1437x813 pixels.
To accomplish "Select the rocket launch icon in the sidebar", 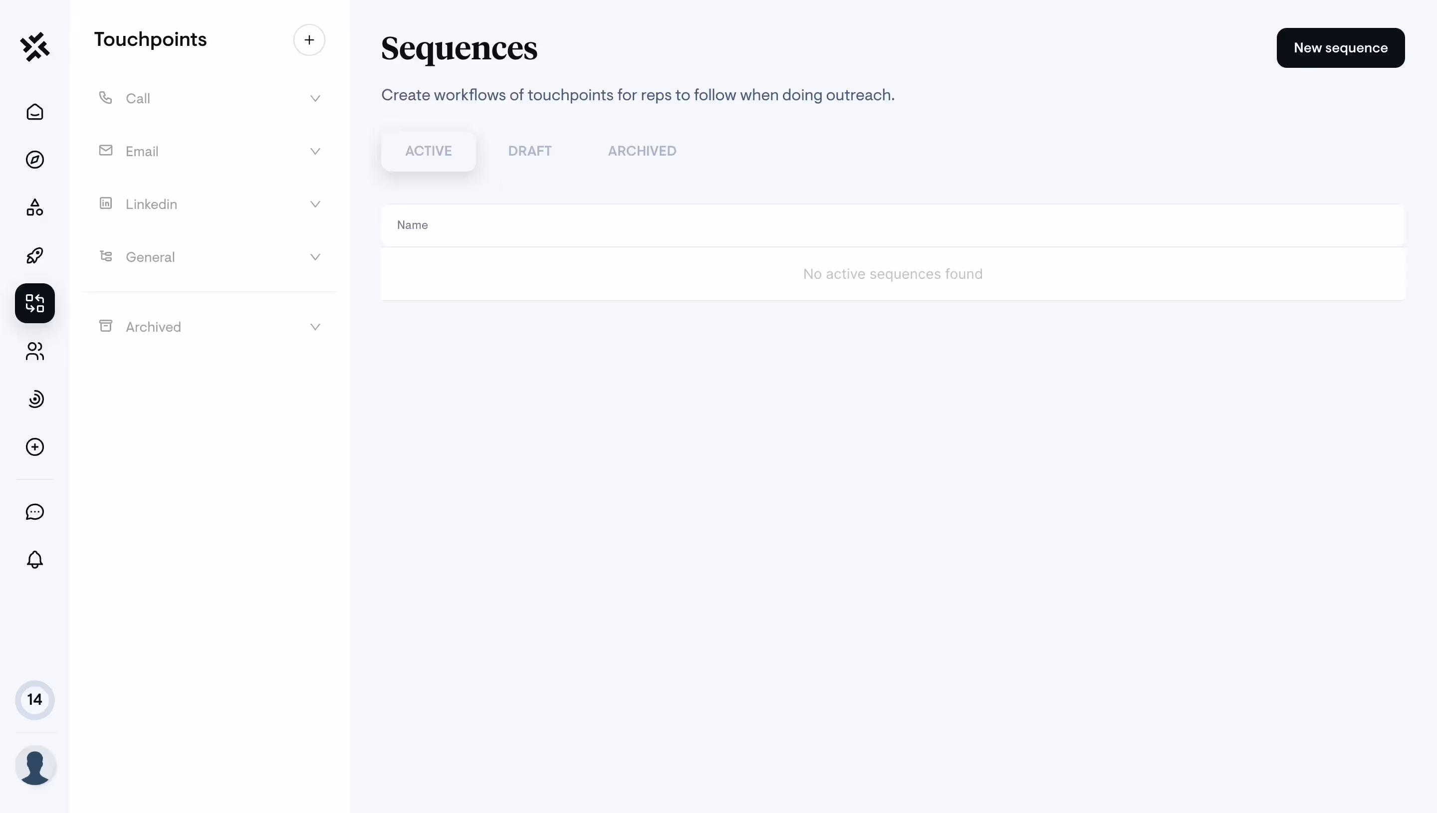I will click(34, 255).
